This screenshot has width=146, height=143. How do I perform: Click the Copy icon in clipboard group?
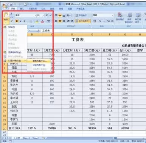[x=11, y=17]
